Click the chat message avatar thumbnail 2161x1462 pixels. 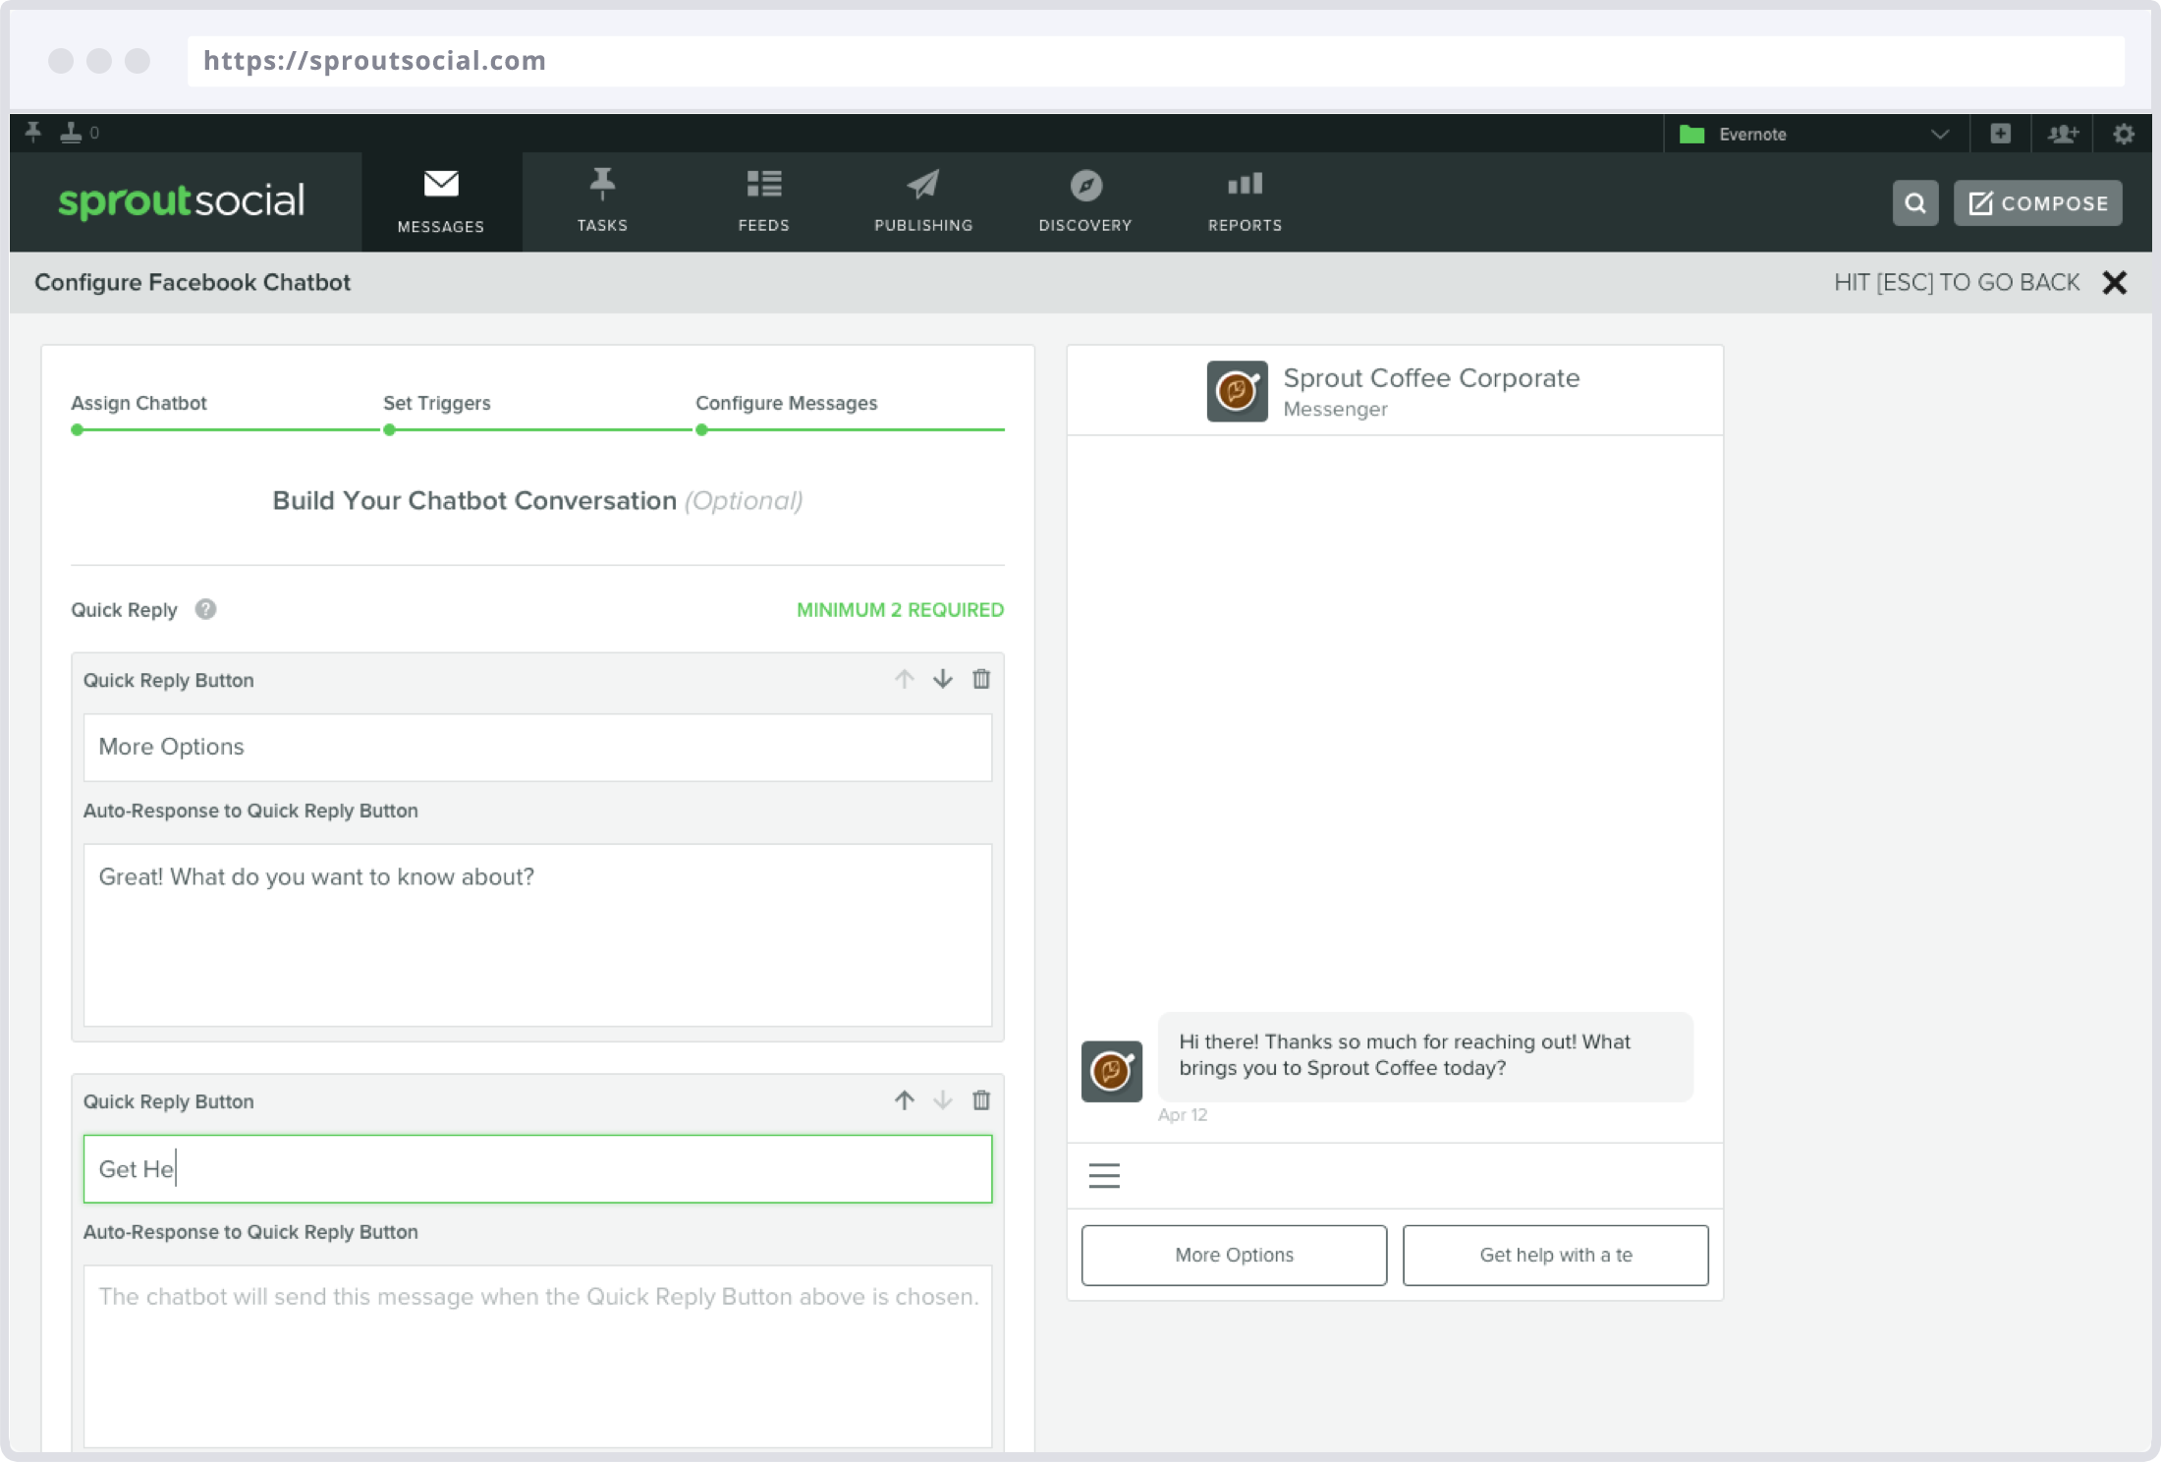1112,1071
